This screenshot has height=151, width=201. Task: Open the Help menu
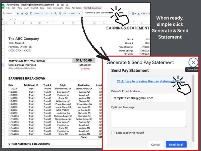(x=68, y=8)
